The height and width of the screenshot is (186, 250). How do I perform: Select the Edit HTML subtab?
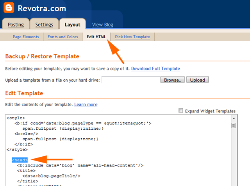[x=96, y=37]
